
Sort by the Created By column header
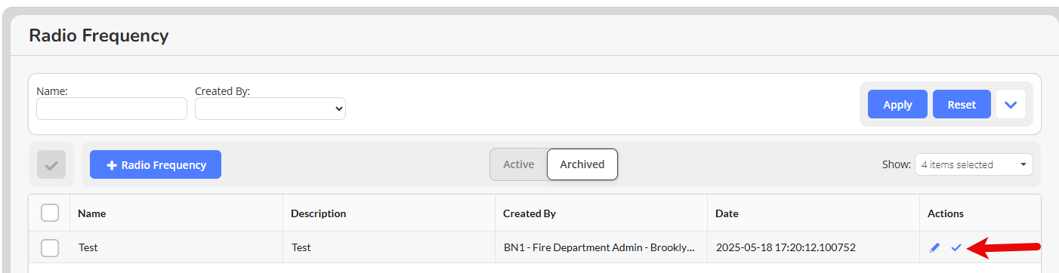click(x=529, y=213)
